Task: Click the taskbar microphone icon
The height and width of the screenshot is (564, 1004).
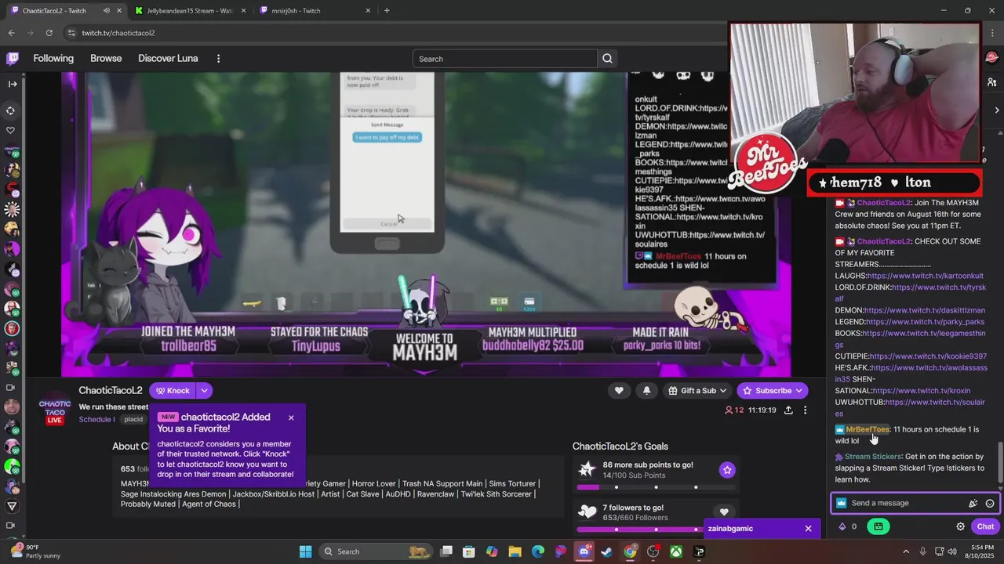Action: click(x=923, y=551)
